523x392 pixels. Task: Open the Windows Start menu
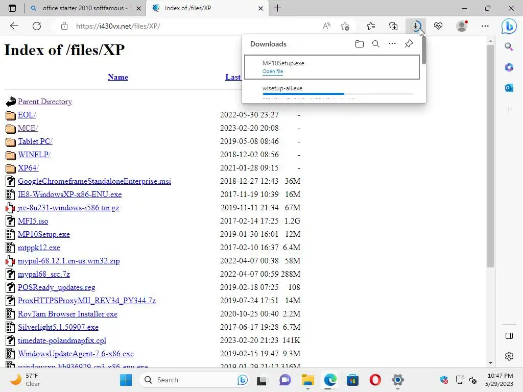pos(126,380)
